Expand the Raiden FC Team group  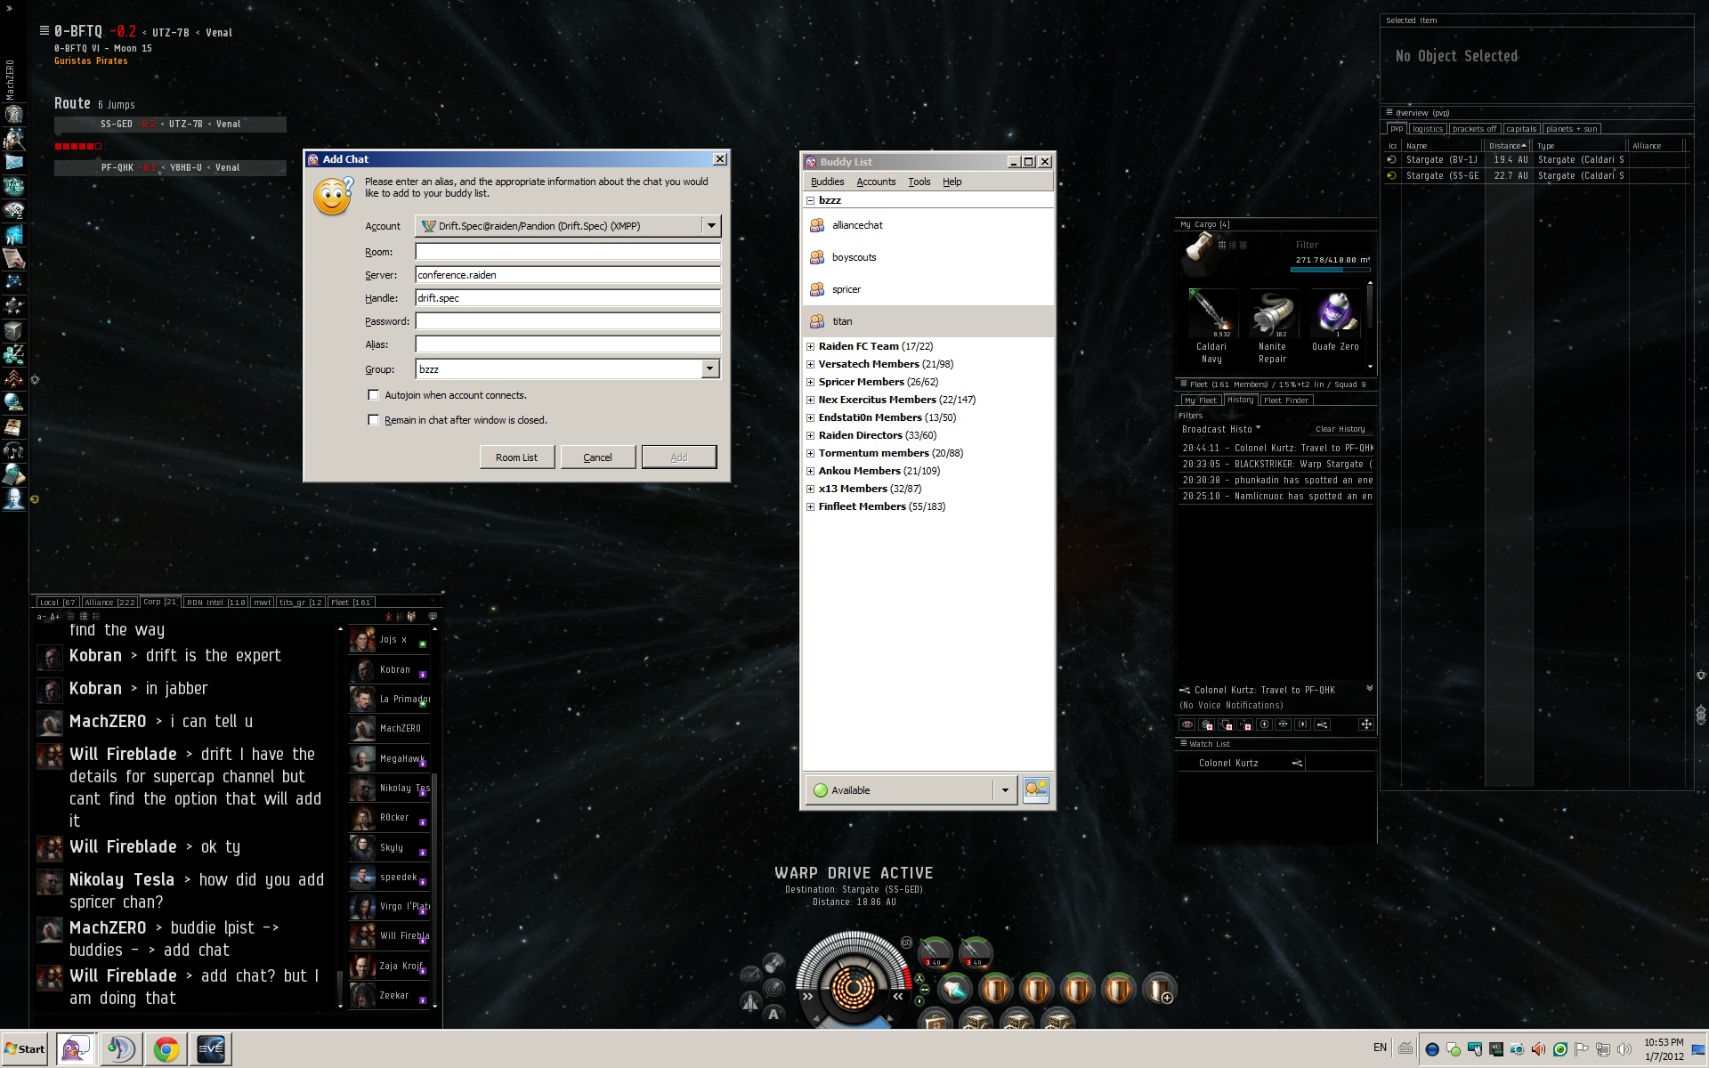point(811,346)
